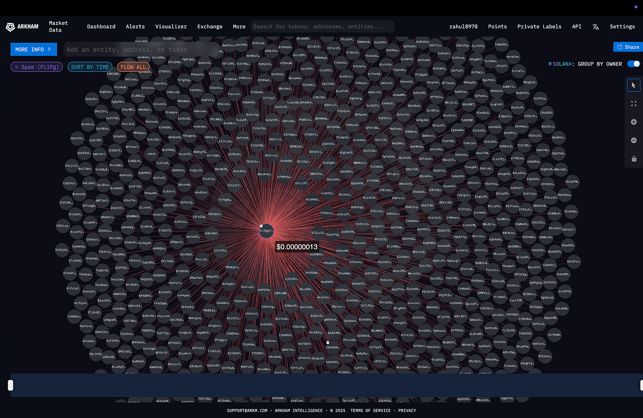Image resolution: width=643 pixels, height=418 pixels.
Task: Grab the left timeline range handle
Action: coord(10,385)
